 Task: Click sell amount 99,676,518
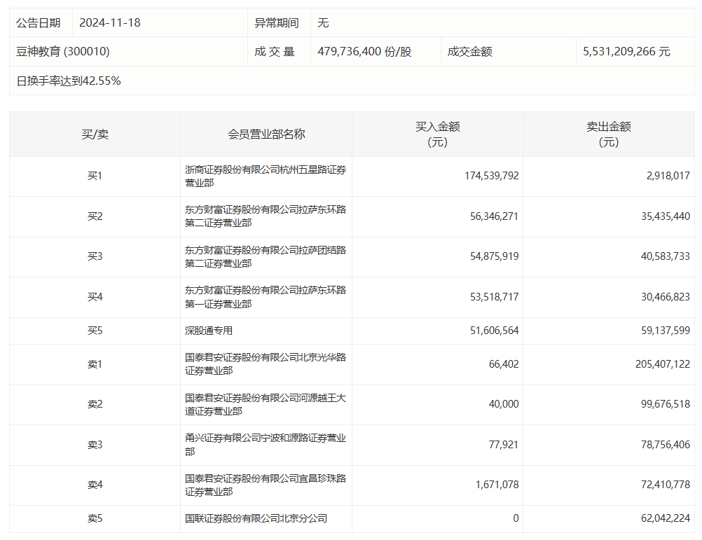pyautogui.click(x=666, y=404)
